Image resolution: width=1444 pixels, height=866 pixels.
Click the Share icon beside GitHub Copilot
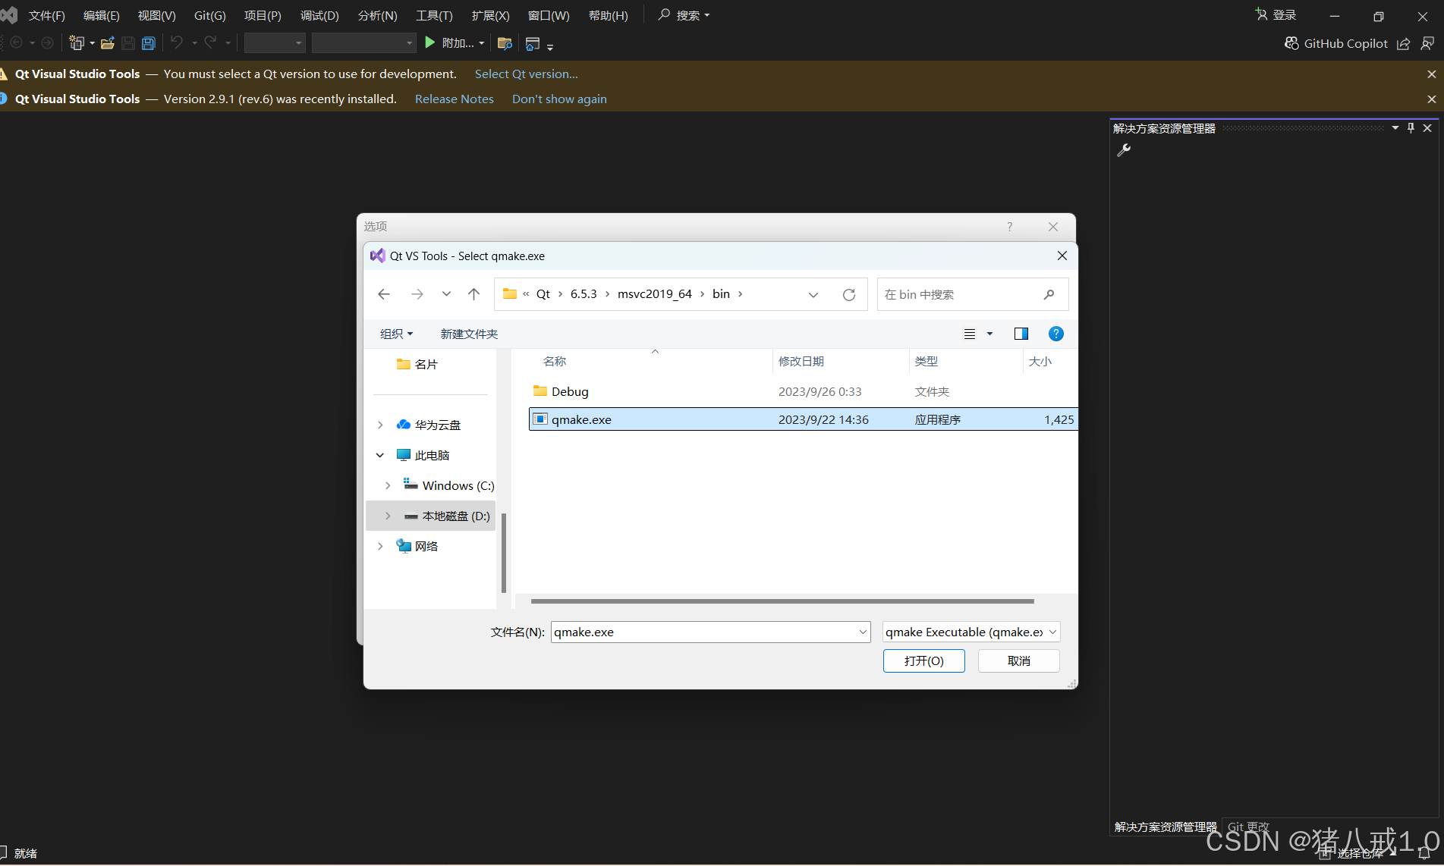coord(1403,43)
